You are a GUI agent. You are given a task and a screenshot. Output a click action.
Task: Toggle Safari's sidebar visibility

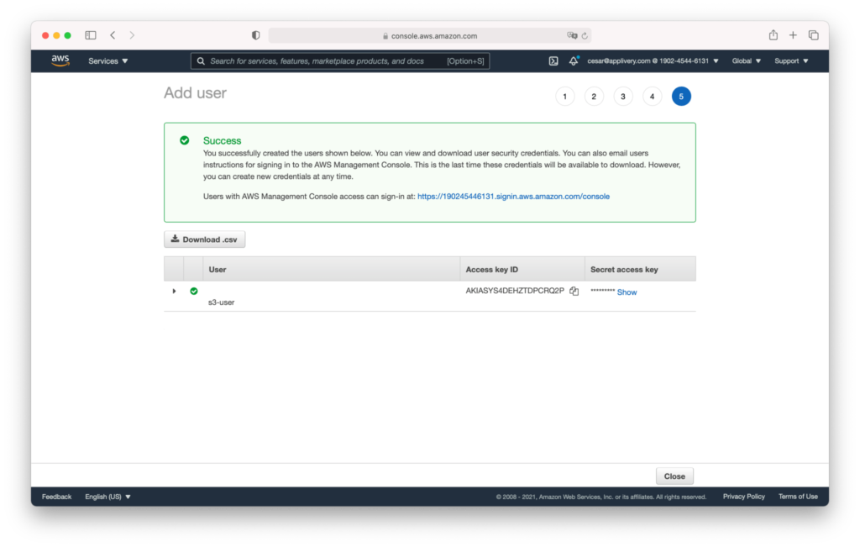90,34
